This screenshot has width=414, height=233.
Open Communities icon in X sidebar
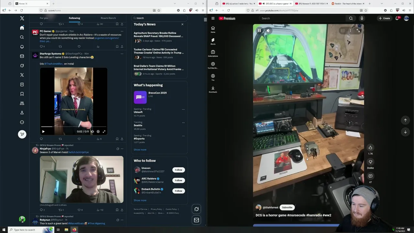pyautogui.click(x=22, y=103)
